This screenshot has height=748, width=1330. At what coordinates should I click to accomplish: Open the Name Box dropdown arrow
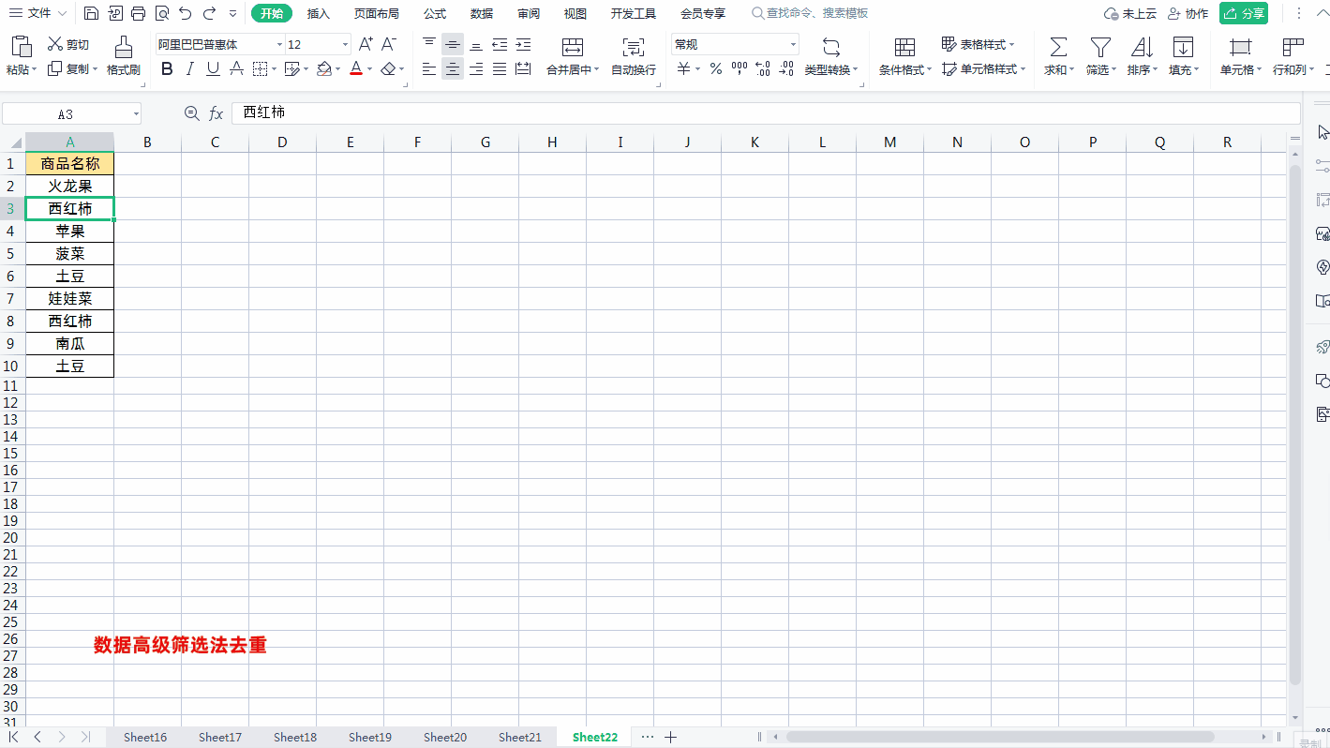pos(136,114)
